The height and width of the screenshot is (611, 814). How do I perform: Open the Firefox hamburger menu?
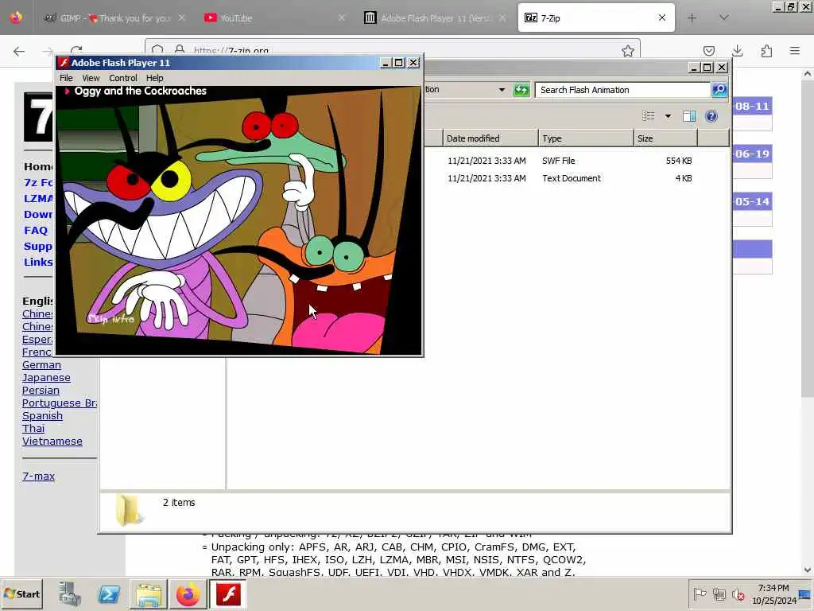[x=795, y=51]
